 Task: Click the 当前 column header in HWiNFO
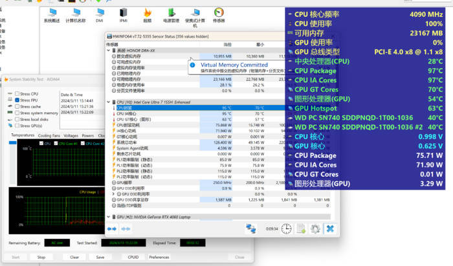pyautogui.click(x=228, y=45)
